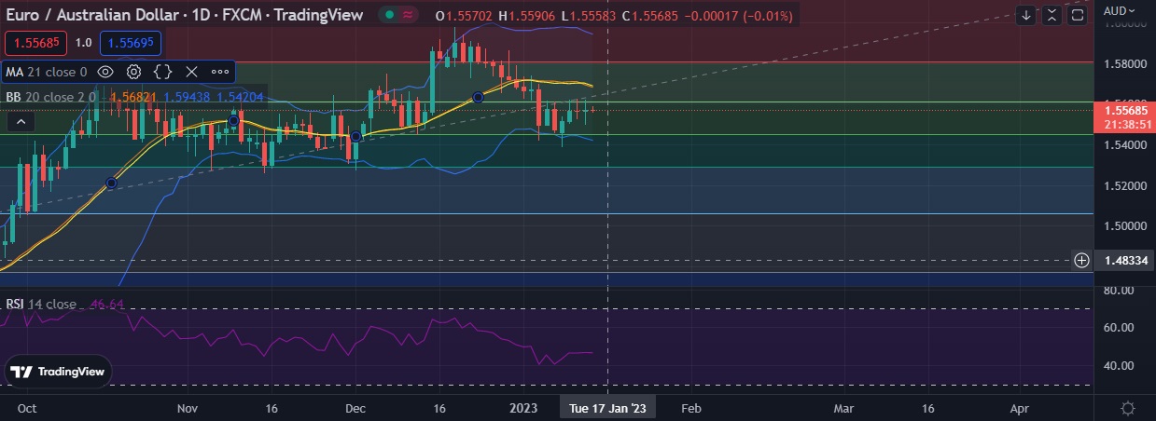Image resolution: width=1156 pixels, height=421 pixels.
Task: Collapse indicator legend with chevron button
Action: (x=21, y=121)
